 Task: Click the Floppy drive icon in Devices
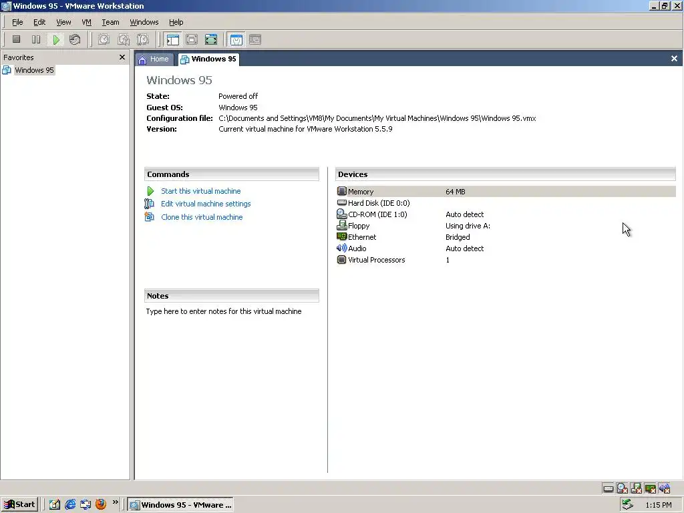point(341,225)
